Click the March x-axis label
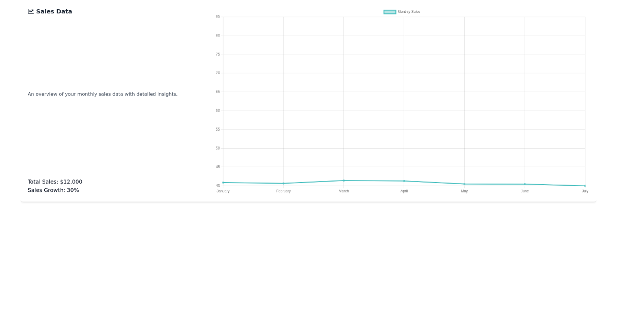 point(344,191)
